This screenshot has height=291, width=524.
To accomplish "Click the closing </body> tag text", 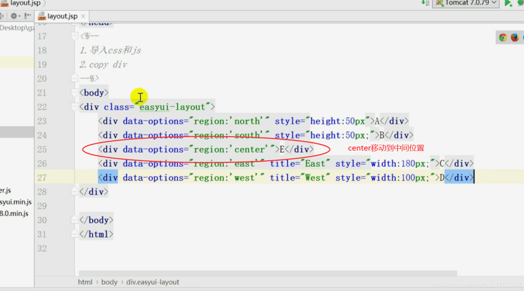I will (96, 220).
